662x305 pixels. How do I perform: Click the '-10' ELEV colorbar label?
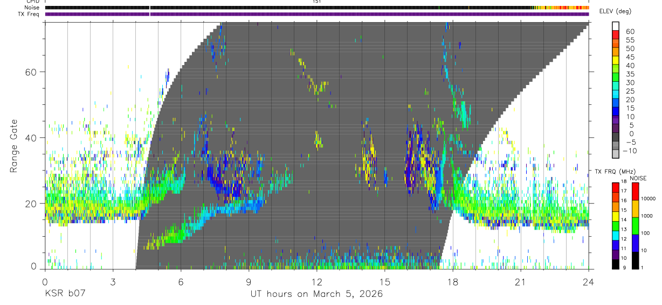(631, 151)
